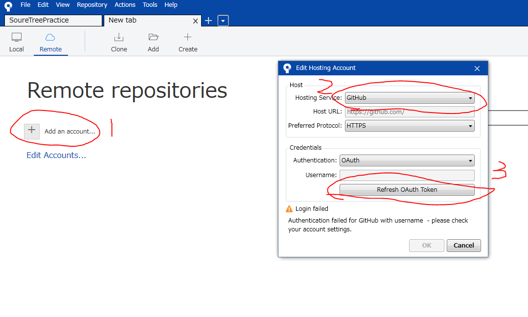Click the 'Authentication failed for GitHub' message

(378, 225)
